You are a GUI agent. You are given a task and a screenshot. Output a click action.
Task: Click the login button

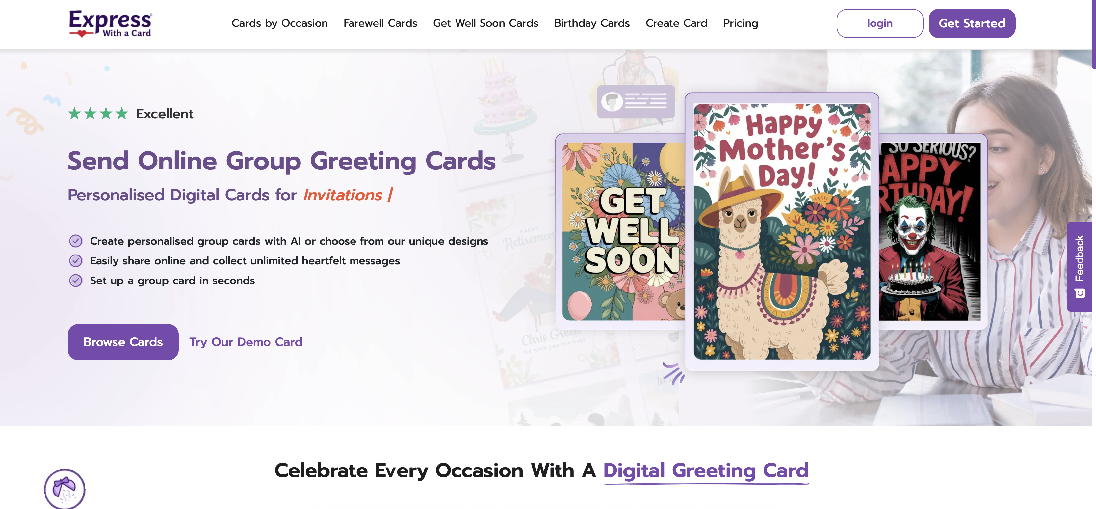click(879, 23)
